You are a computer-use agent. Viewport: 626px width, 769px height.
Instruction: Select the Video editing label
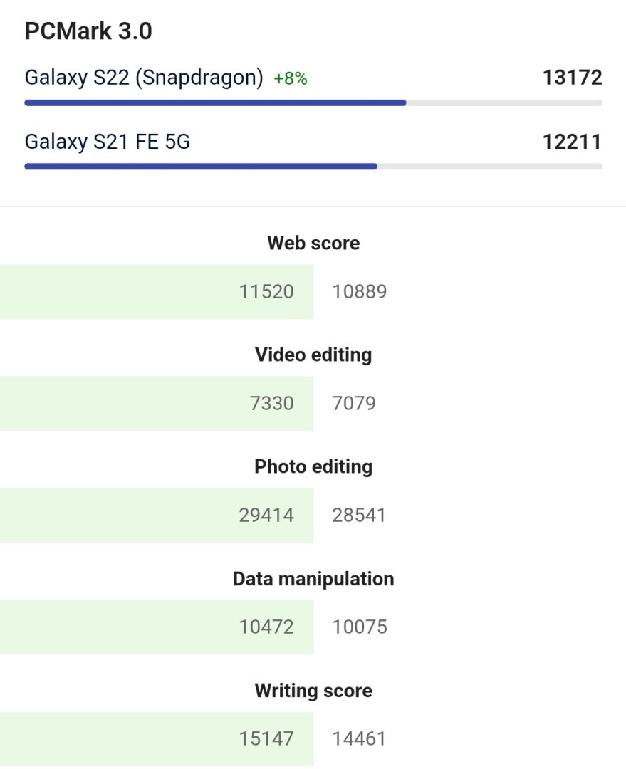point(313,355)
